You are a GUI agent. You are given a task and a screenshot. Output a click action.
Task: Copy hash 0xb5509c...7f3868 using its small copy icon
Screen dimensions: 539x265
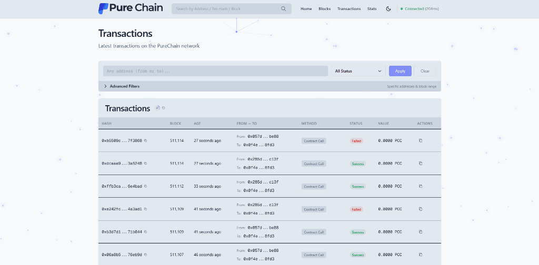pos(145,141)
